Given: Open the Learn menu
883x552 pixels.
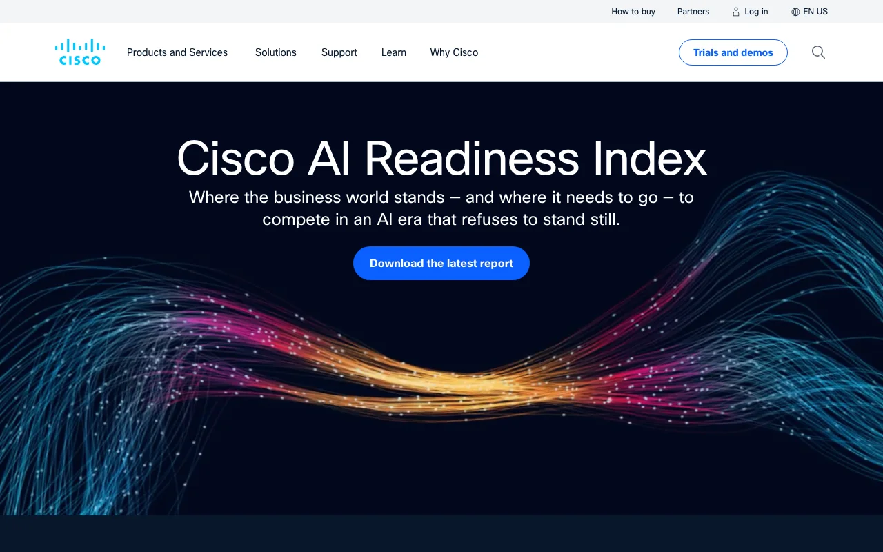Looking at the screenshot, I should tap(394, 52).
